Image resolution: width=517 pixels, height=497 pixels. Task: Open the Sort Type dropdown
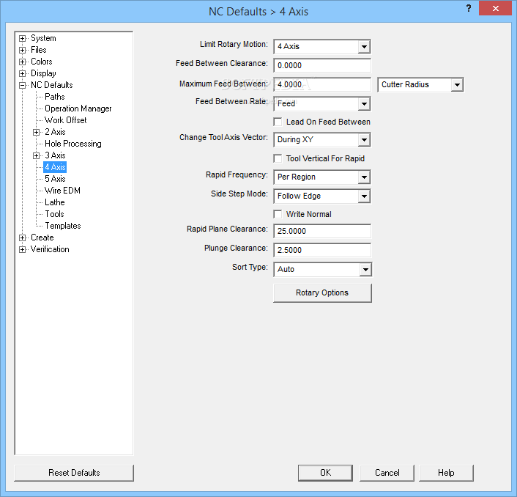coord(365,270)
